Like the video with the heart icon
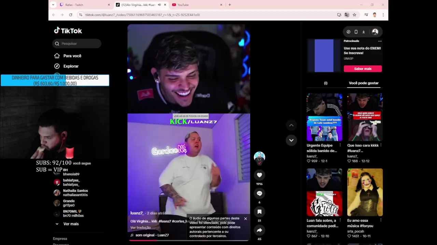This screenshot has height=245, width=437. [259, 175]
